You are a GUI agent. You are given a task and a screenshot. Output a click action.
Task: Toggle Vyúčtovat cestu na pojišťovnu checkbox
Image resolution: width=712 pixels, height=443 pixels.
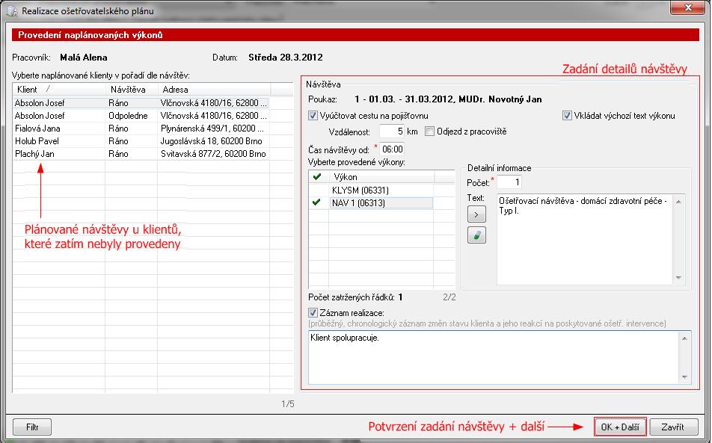[x=313, y=116]
